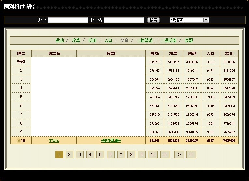The height and width of the screenshot is (181, 249).
Task: Click population value 13015
Action: [211, 97]
